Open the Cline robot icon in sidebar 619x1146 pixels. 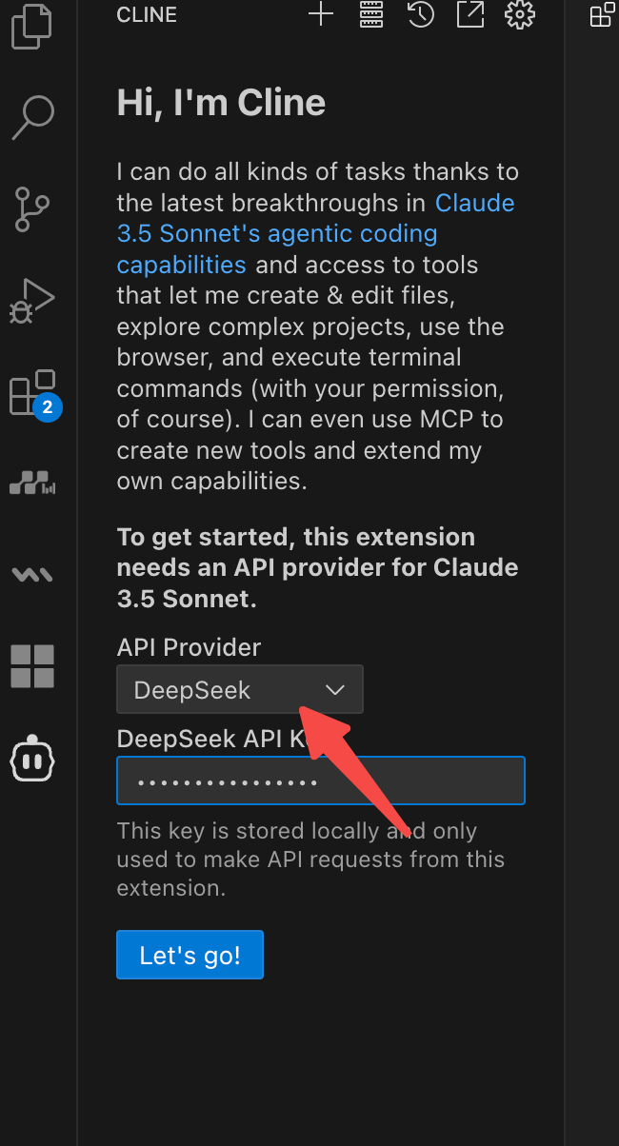pyautogui.click(x=32, y=758)
